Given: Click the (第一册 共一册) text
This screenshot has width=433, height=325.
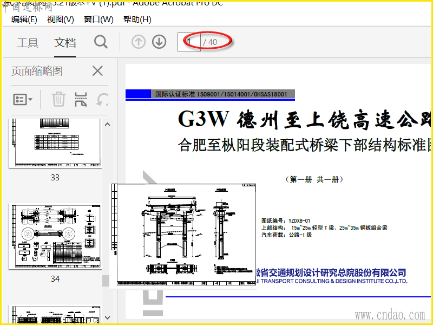Looking at the screenshot, I should click(314, 179).
